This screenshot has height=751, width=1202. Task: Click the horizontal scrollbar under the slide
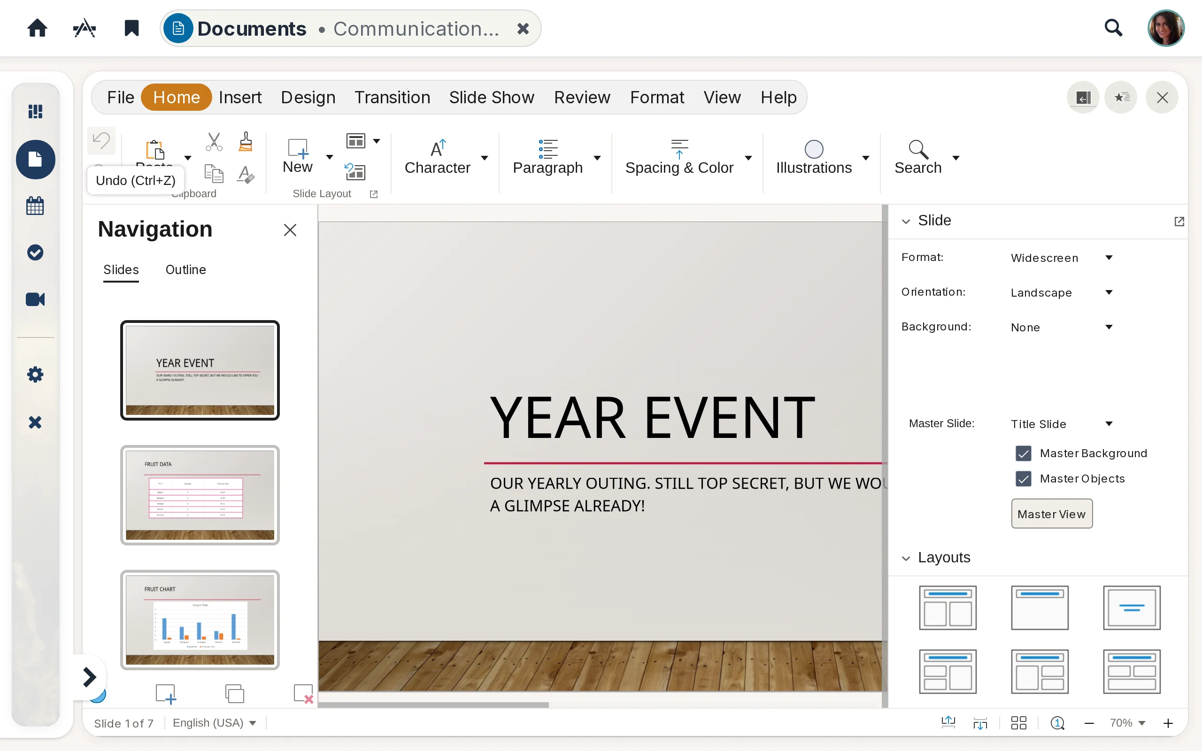[x=434, y=705]
